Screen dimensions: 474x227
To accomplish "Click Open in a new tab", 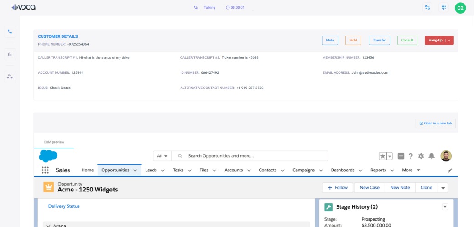I will [435, 123].
